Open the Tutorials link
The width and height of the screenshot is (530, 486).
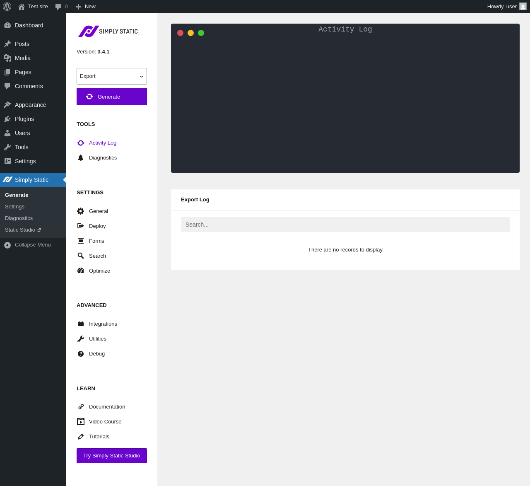pos(99,437)
